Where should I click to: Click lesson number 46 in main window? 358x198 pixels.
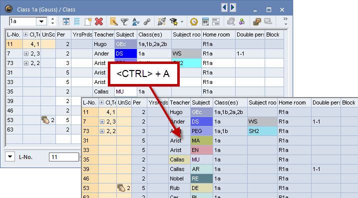[14, 110]
